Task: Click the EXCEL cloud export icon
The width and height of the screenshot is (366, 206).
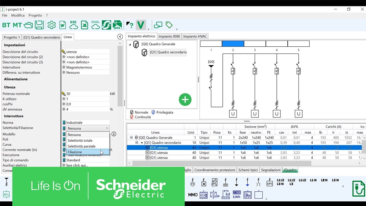Action: [96, 25]
